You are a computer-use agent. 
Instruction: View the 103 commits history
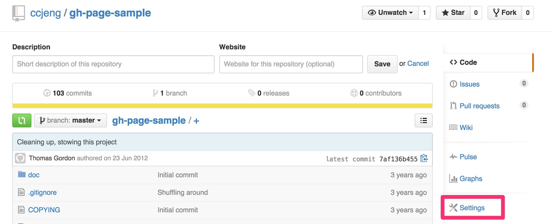(x=68, y=93)
